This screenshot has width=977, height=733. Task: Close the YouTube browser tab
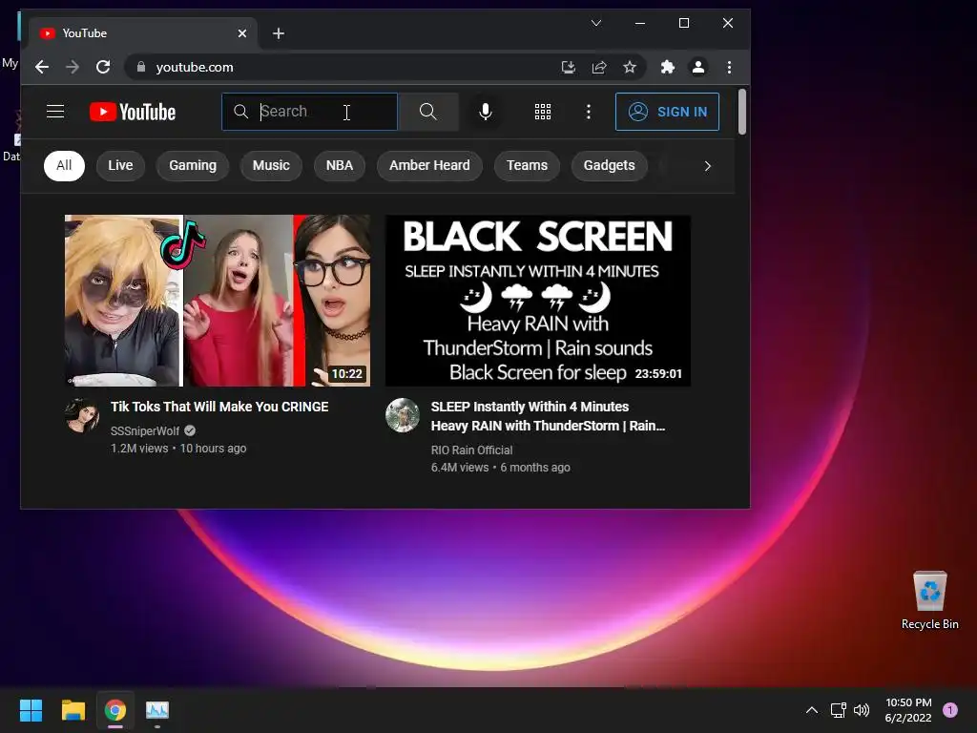(x=242, y=33)
